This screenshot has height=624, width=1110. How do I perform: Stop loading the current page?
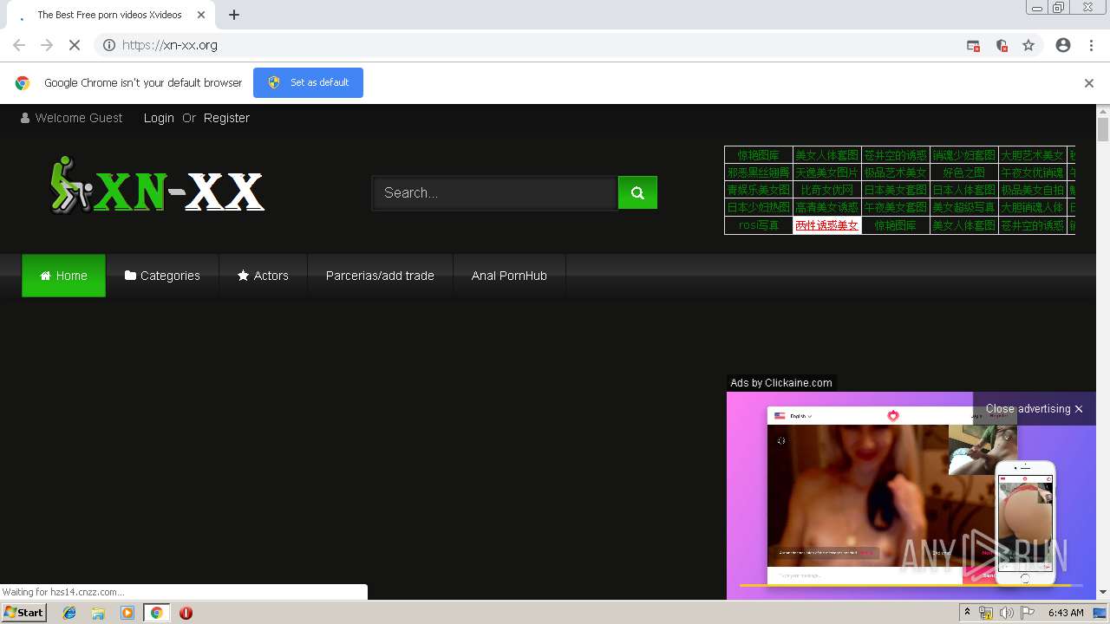coord(75,45)
